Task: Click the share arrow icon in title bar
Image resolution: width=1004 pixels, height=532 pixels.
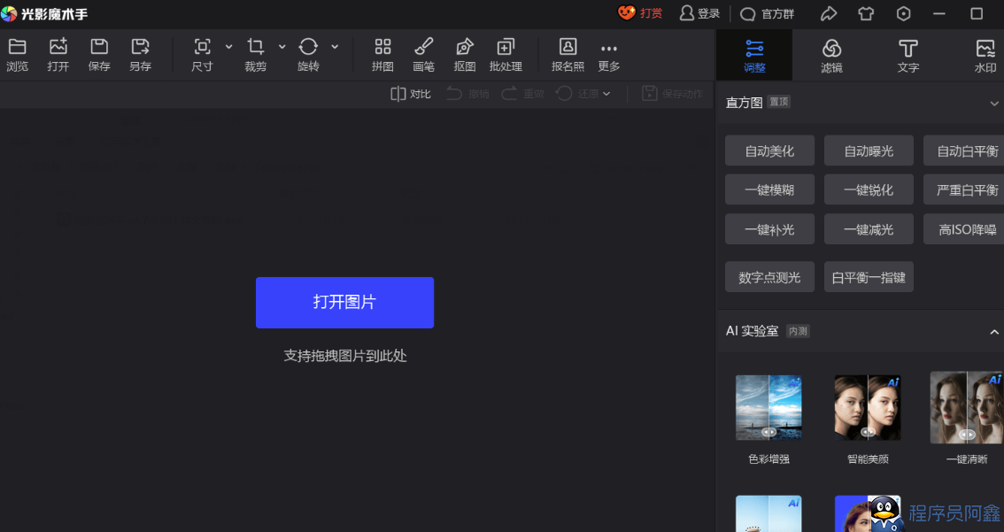Action: pyautogui.click(x=829, y=13)
